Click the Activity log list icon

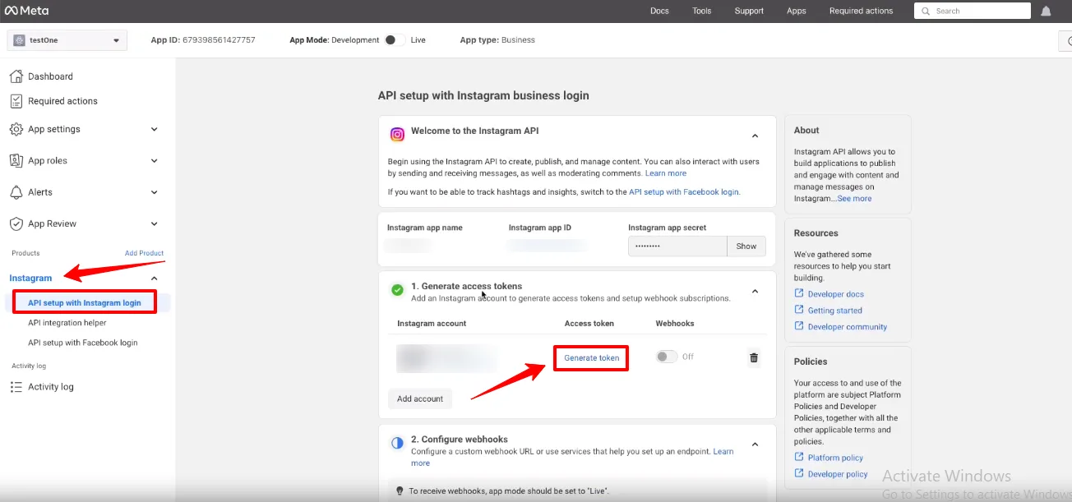pyautogui.click(x=16, y=387)
